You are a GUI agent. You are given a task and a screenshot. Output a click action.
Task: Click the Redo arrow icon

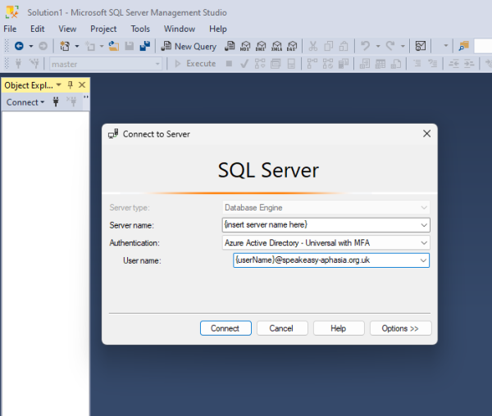click(390, 47)
